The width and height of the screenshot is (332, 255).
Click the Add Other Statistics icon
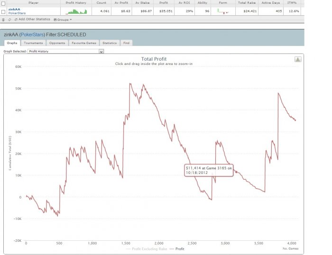[16, 19]
